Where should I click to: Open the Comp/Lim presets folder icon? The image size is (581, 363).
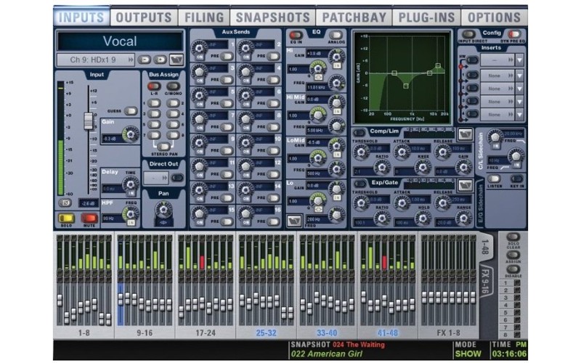465,134
